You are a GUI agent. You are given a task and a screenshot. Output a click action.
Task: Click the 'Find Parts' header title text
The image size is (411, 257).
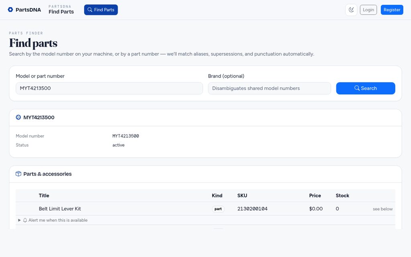(x=61, y=12)
